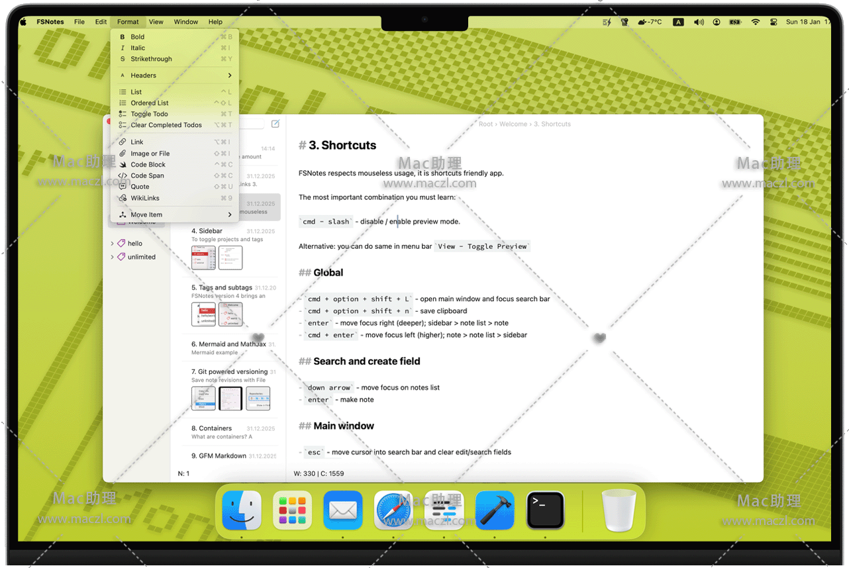Click the hello tag icon in sidebar
Image resolution: width=849 pixels, height=568 pixels.
(x=121, y=244)
